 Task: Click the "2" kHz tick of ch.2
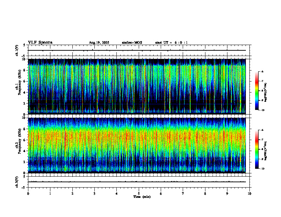point(25,162)
